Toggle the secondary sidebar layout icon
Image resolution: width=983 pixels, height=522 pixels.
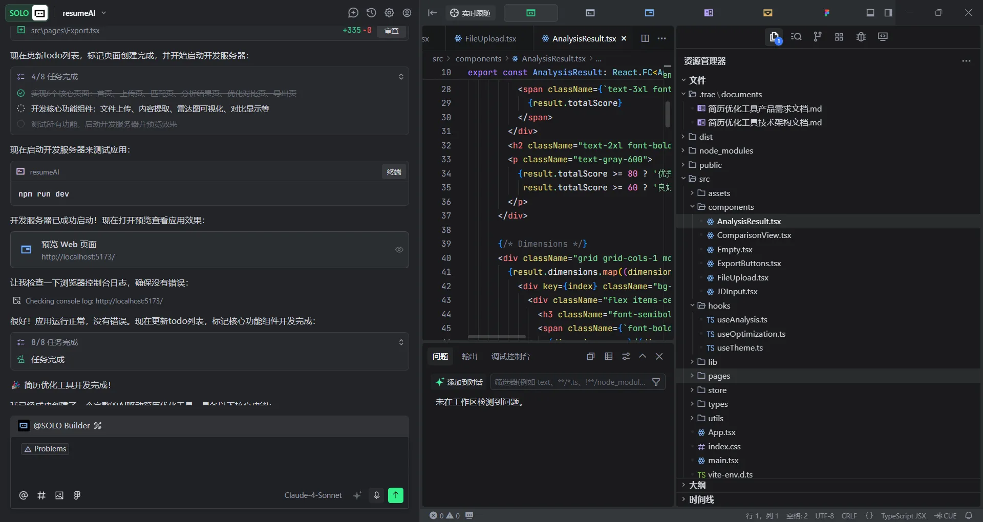click(888, 13)
